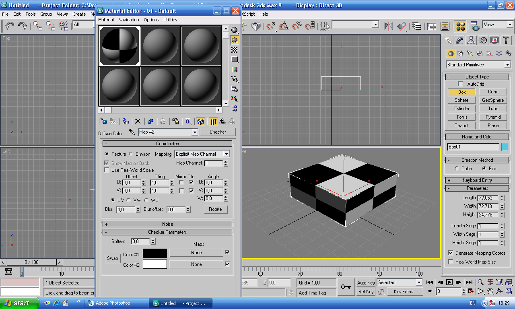This screenshot has height=309, width=515.
Task: Pick material from object eyedropper
Action: coord(132,132)
